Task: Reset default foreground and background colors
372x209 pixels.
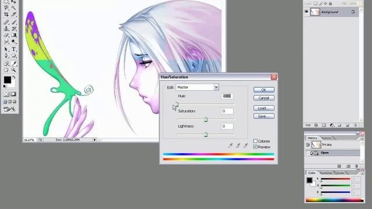Action: coord(5,87)
